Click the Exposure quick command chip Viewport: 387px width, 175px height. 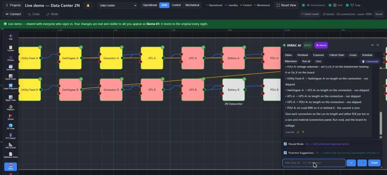[x=318, y=55]
